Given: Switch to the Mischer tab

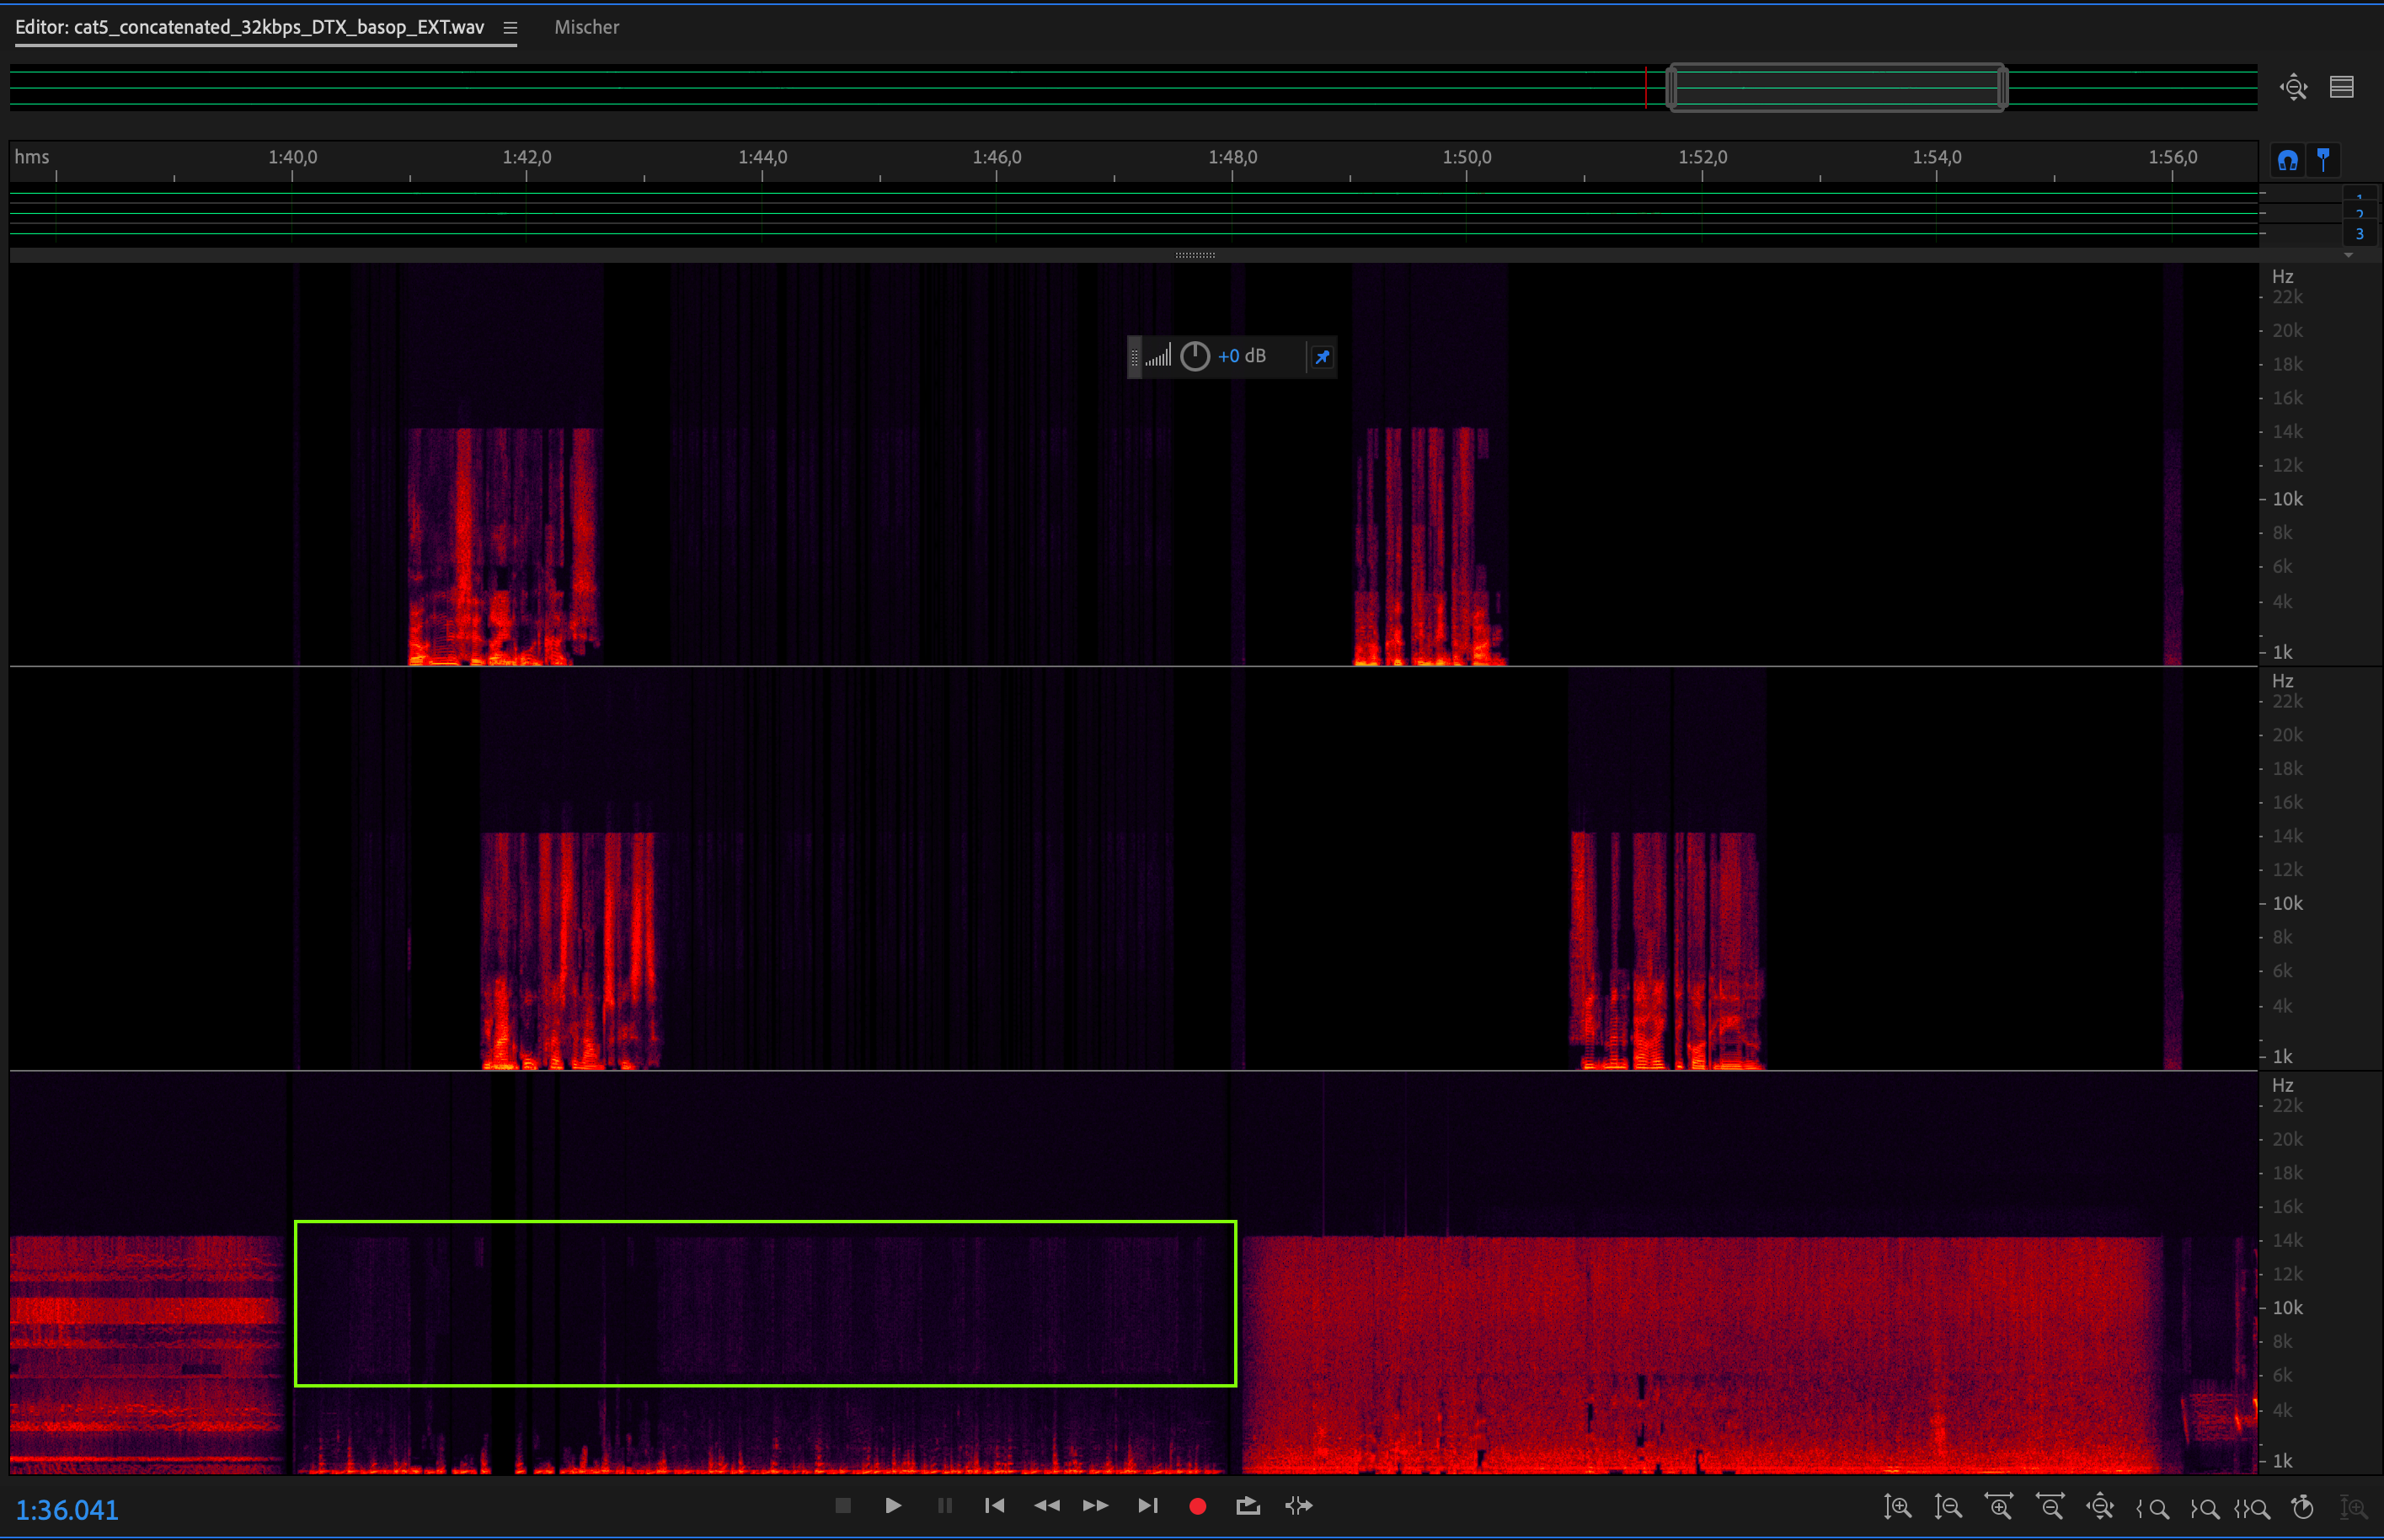Looking at the screenshot, I should point(586,28).
